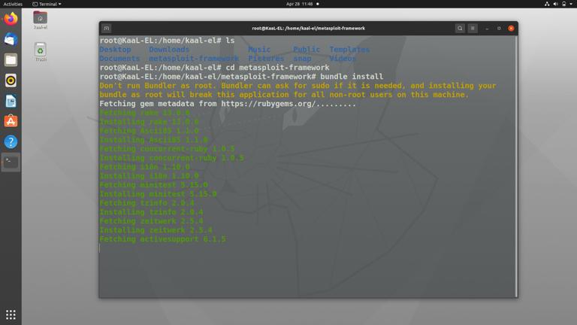Click the 'Downloads' directory name in listing
The width and height of the screenshot is (577, 325).
click(169, 50)
